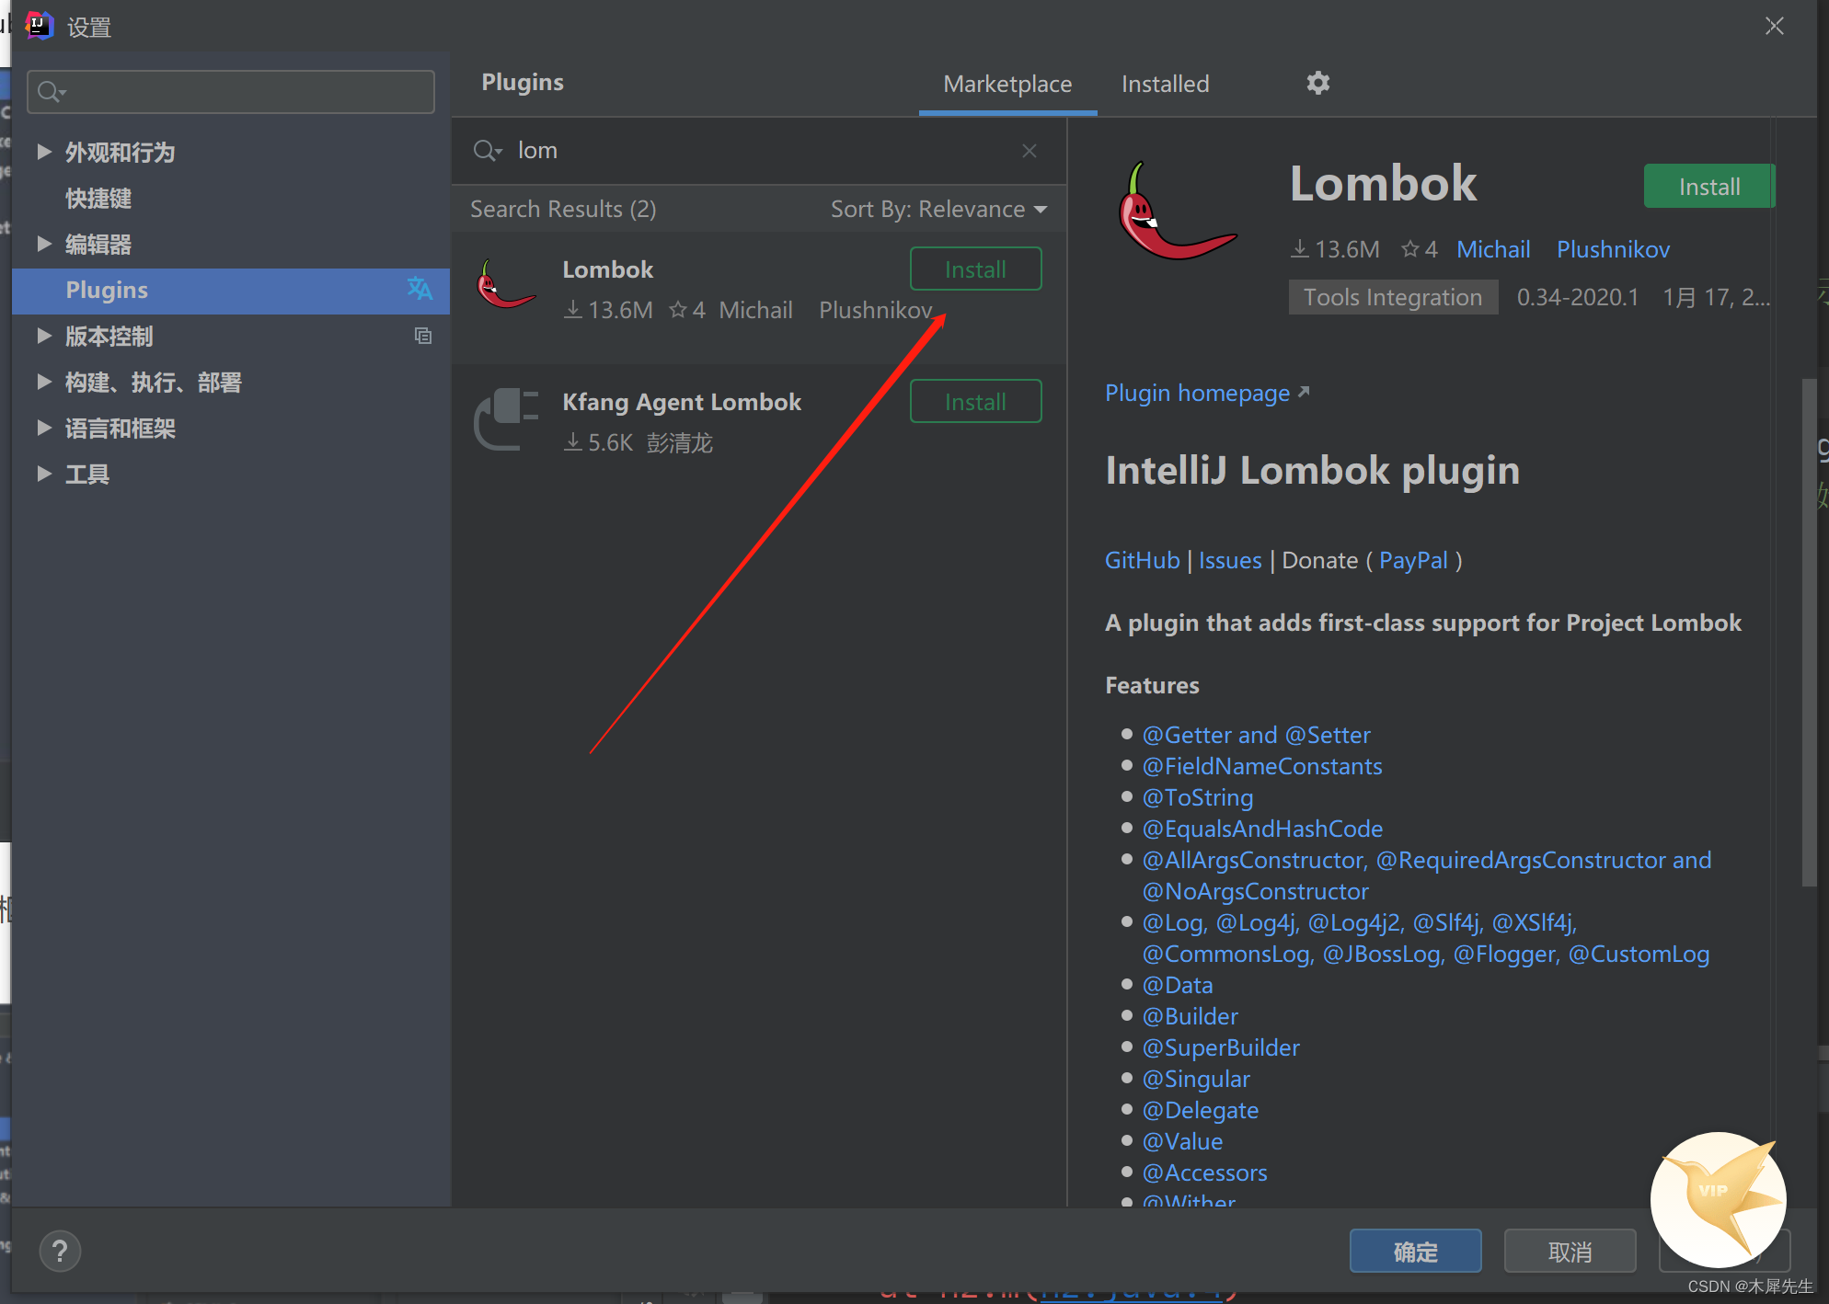Click the copy icon beside 版本控制
Image resolution: width=1829 pixels, height=1304 pixels.
[x=423, y=336]
